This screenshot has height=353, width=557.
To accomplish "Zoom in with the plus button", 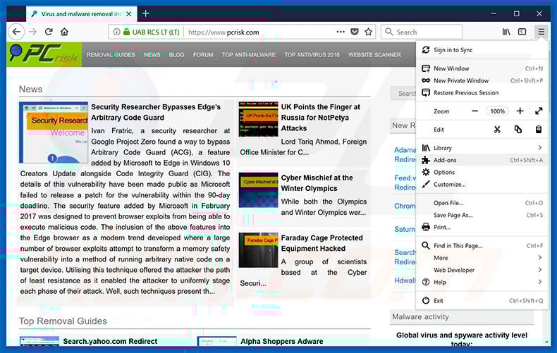I will coord(520,111).
